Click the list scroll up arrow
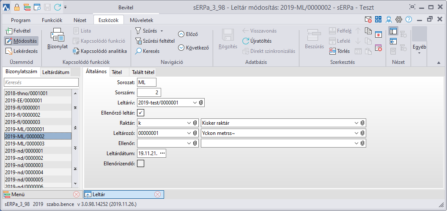 coord(75,93)
